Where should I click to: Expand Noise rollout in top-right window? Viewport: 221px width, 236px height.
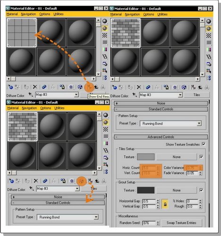pos(161,103)
